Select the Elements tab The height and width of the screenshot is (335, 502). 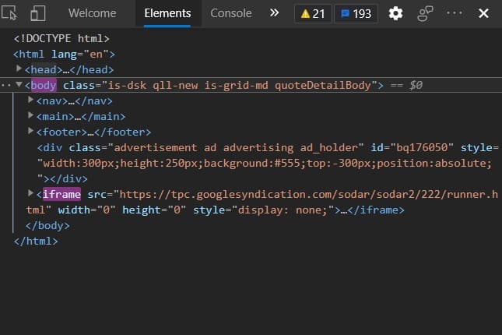(167, 13)
